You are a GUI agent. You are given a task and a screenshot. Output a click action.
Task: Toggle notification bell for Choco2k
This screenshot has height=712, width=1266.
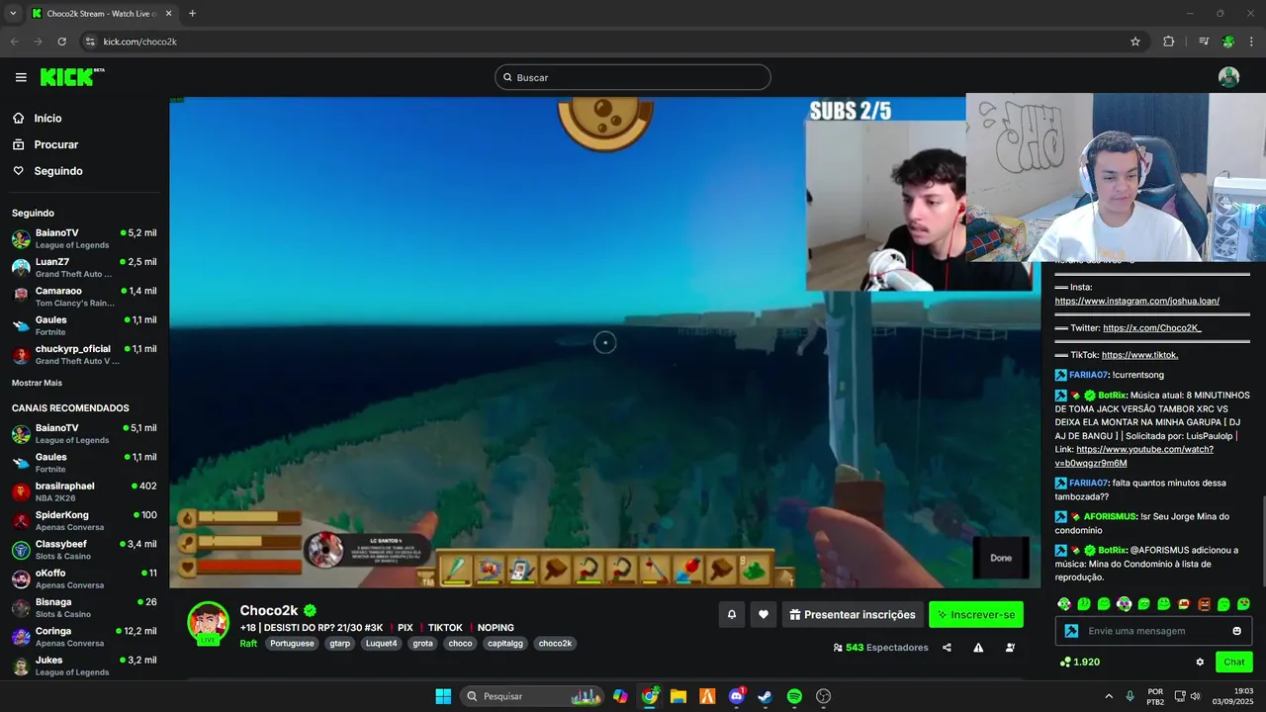(732, 614)
